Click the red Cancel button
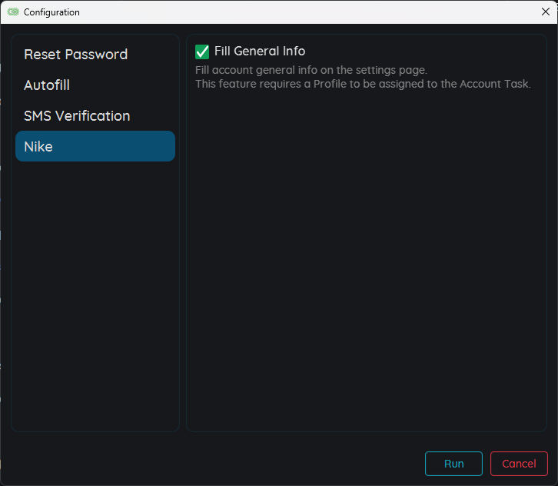558x486 pixels. tap(519, 464)
